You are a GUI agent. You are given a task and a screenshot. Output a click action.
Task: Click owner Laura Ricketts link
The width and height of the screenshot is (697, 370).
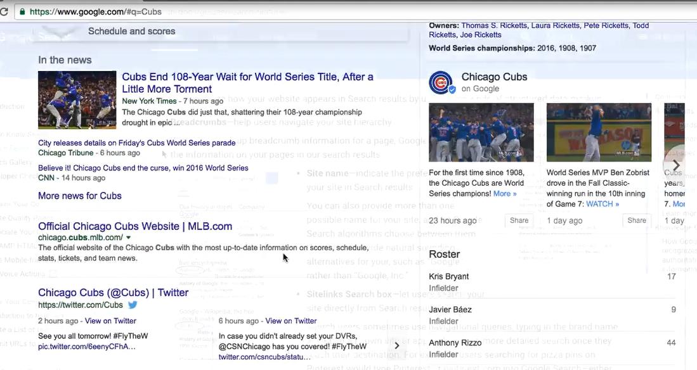click(555, 26)
